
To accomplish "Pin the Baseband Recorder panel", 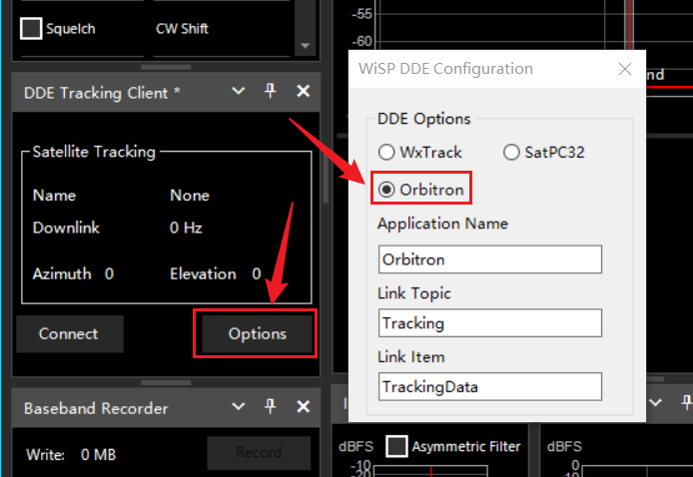I will click(x=270, y=407).
